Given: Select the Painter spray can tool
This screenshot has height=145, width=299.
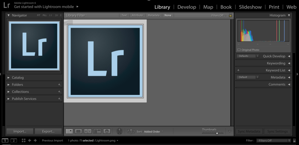Looking at the screenshot, I should [120, 131].
